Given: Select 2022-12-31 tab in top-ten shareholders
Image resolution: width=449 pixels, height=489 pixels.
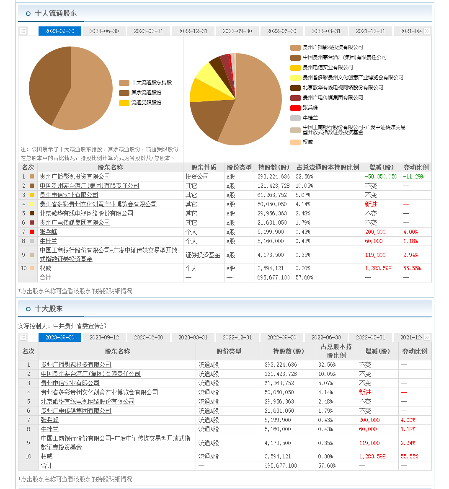Looking at the screenshot, I should tap(237, 337).
